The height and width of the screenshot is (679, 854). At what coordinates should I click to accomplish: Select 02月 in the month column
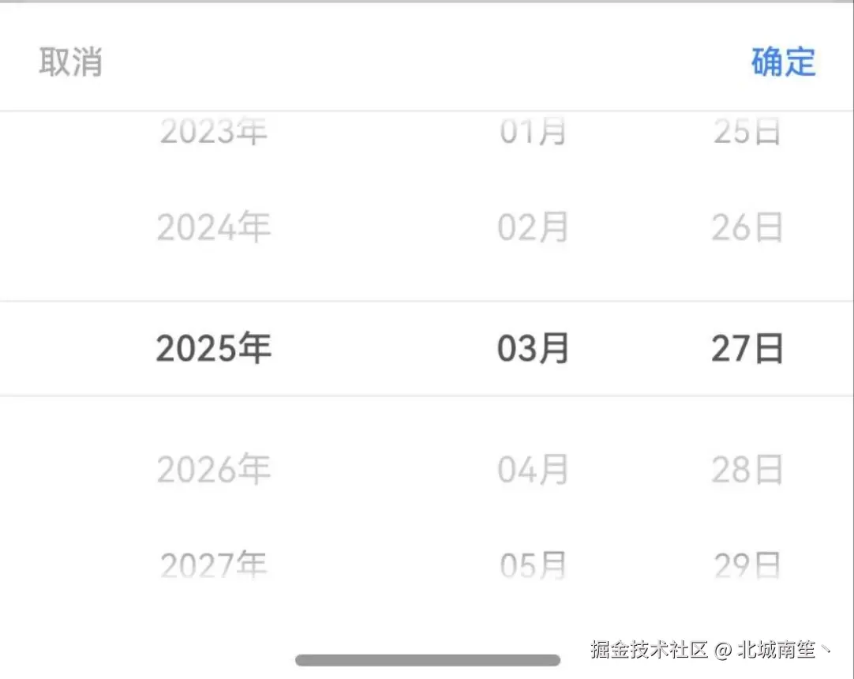534,227
